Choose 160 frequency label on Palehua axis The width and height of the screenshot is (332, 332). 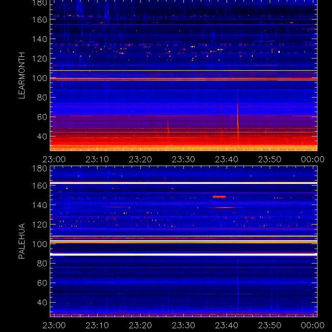point(39,186)
